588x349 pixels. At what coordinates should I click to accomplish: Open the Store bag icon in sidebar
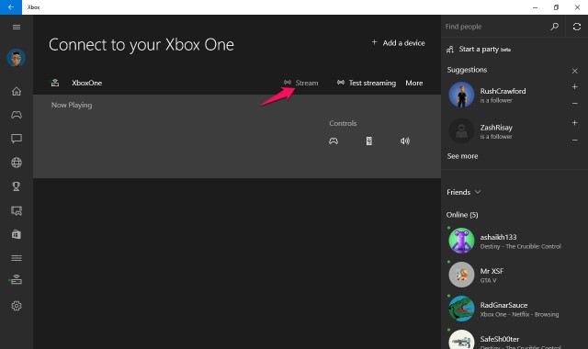point(17,234)
